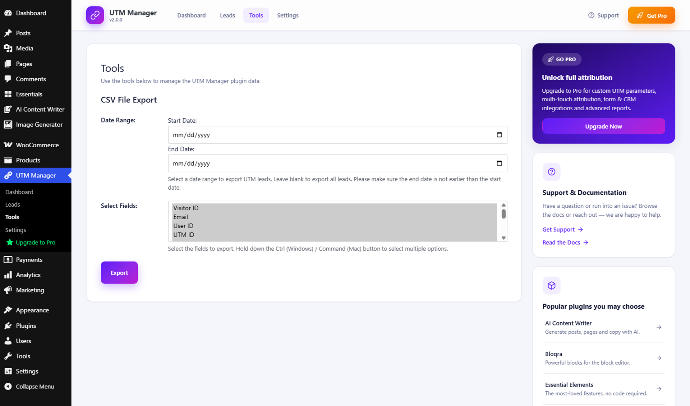Click the Get Pro button

point(652,15)
